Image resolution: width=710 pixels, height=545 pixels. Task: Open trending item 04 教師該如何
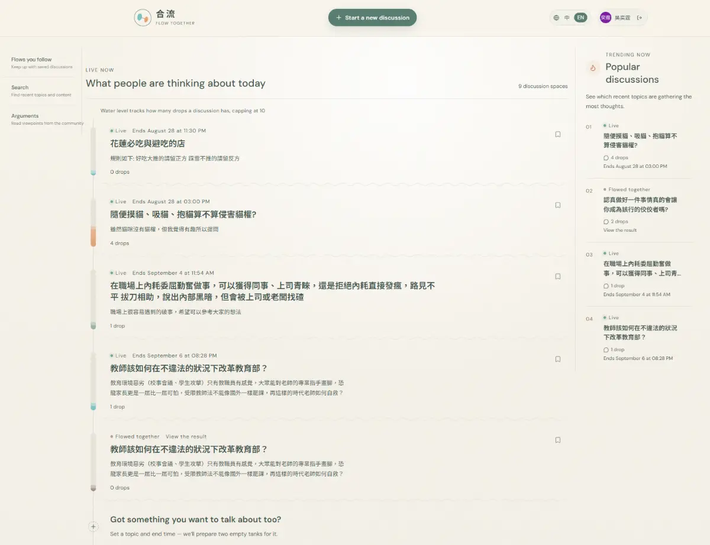(x=640, y=332)
